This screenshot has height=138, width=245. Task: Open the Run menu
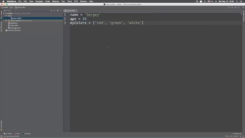pyautogui.click(x=63, y=2)
